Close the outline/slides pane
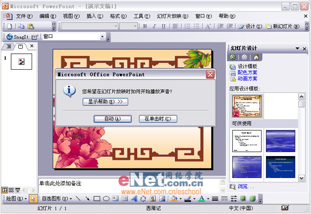The width and height of the screenshot is (311, 214). (32, 46)
